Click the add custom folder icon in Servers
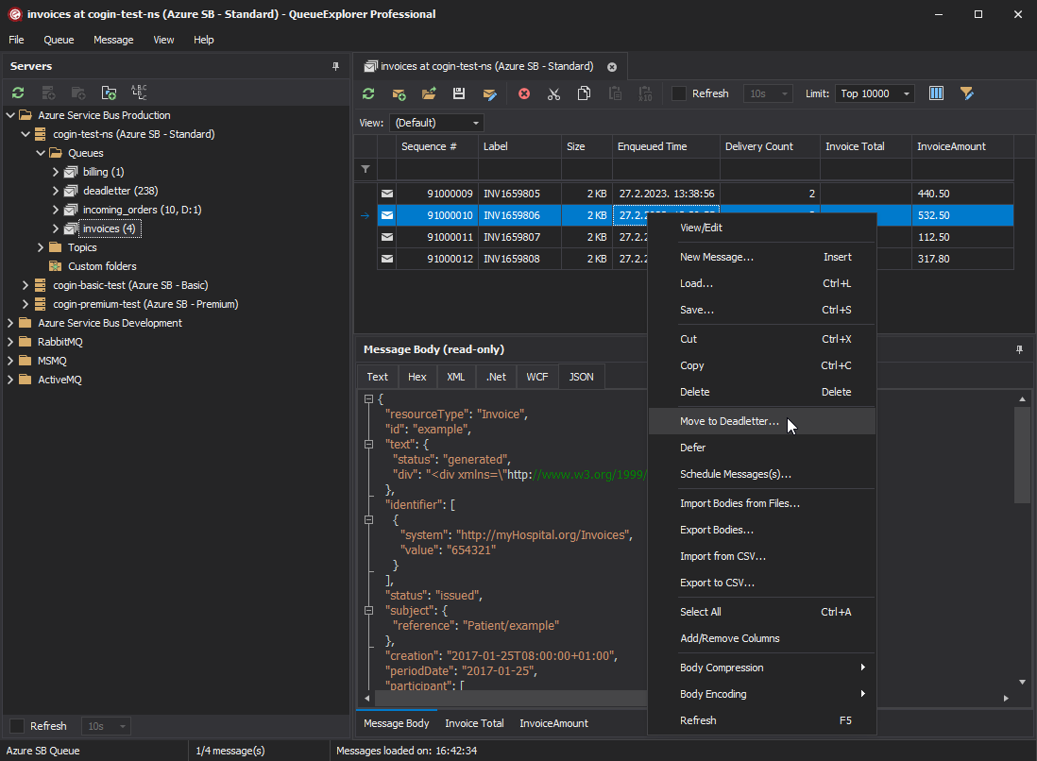Viewport: 1037px width, 761px height. click(x=109, y=93)
